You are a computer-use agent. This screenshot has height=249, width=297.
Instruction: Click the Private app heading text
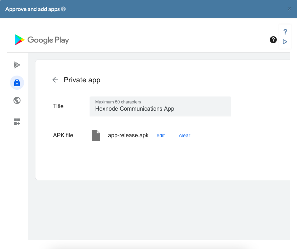point(82,80)
